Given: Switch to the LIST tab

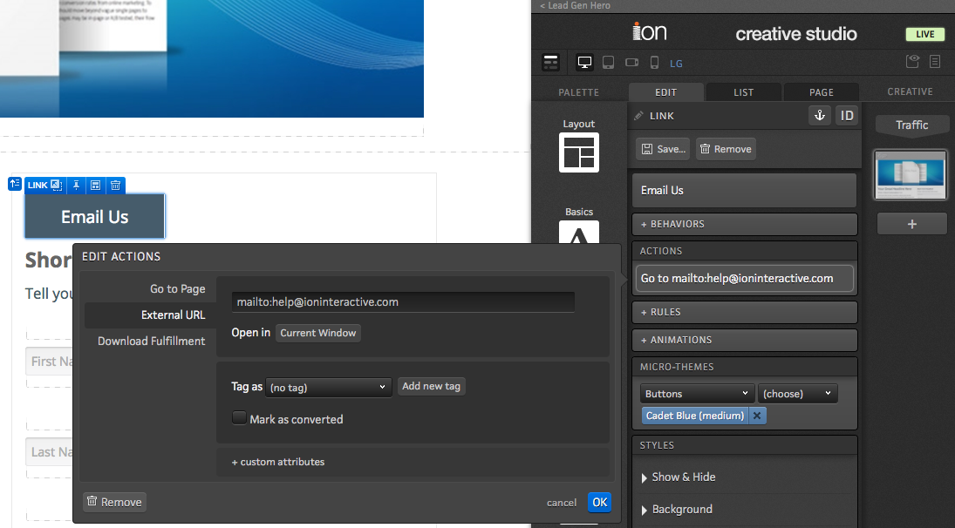Looking at the screenshot, I should pos(743,91).
